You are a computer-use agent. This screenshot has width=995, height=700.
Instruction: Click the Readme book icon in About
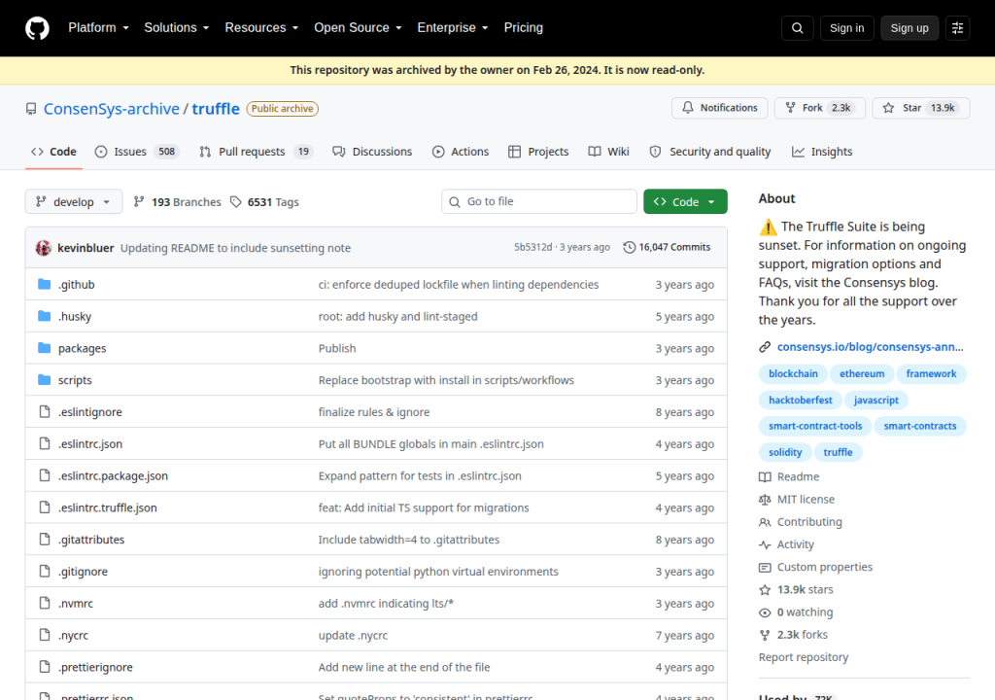tap(765, 476)
